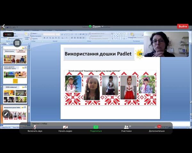192x153 pixels.
Task: Open the Макет layout dropdown
Action: coord(34,33)
